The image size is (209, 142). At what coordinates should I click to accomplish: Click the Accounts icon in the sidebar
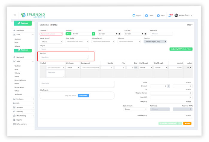coord(14,107)
